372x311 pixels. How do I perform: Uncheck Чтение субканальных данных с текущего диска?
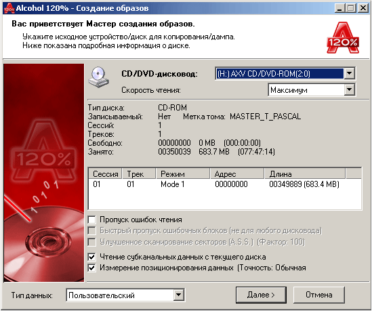tap(91, 257)
